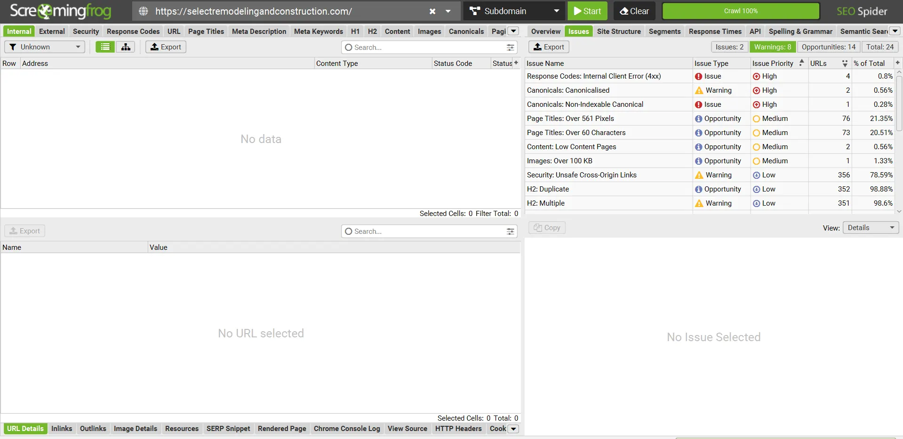Clear the URL with the X icon
The width and height of the screenshot is (903, 439).
pos(432,11)
